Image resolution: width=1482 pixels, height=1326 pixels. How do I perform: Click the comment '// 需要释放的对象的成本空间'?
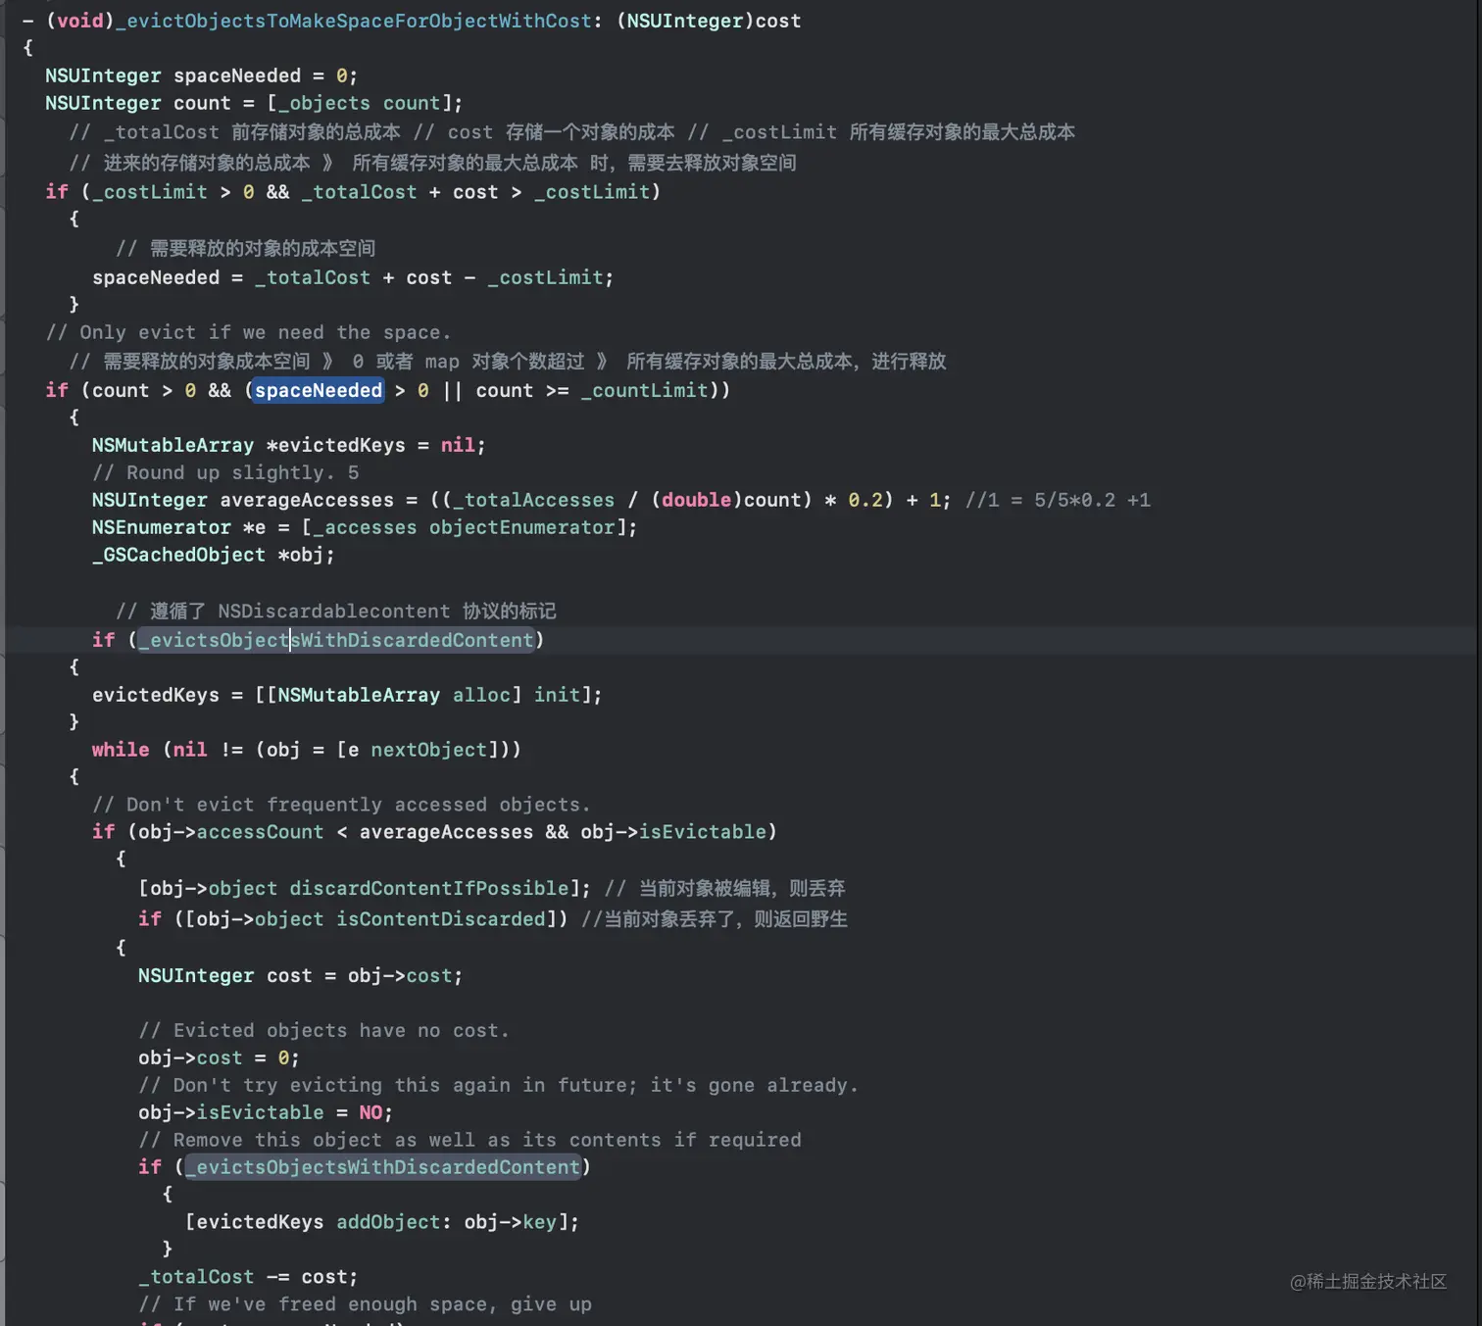(245, 248)
